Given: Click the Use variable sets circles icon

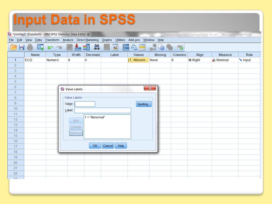Looking at the screenshot, I should (161, 47).
